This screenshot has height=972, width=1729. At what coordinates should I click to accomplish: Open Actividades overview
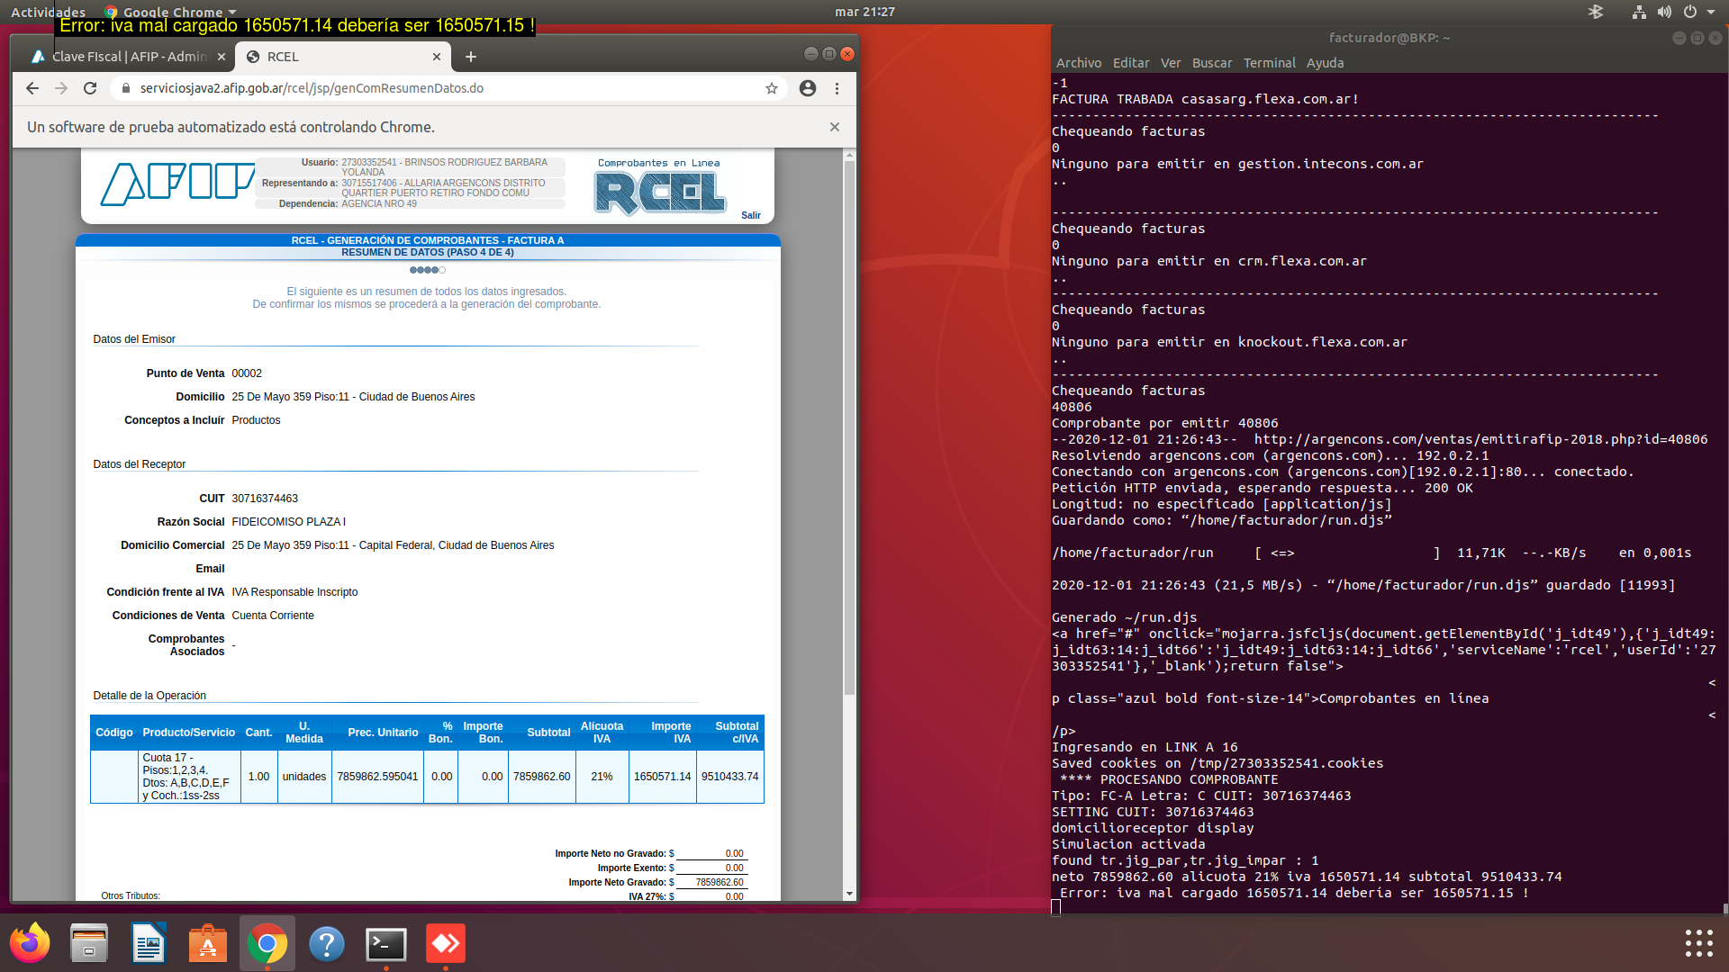pos(48,12)
